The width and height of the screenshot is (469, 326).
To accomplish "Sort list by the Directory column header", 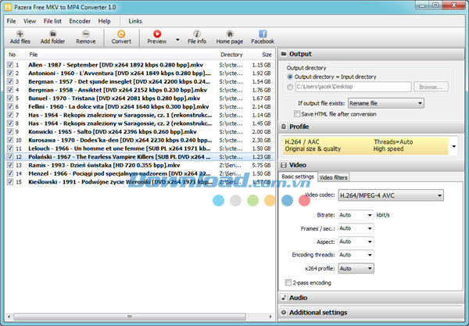I will point(232,55).
